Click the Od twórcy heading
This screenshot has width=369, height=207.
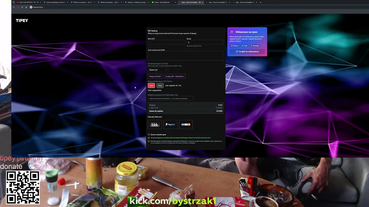point(153,31)
